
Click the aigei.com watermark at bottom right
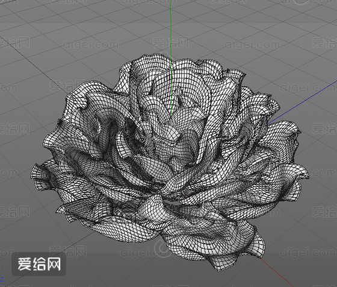(x=308, y=253)
